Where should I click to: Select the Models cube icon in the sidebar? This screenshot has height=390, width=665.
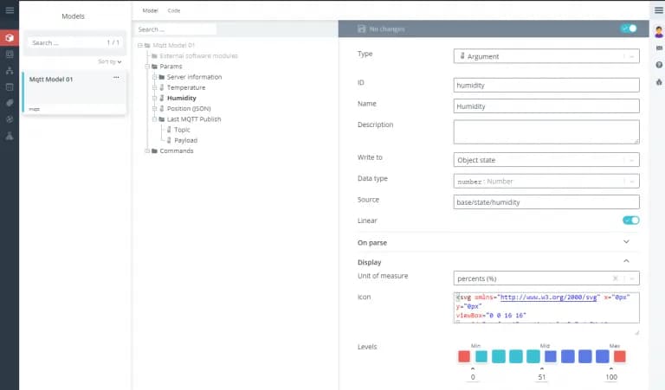tap(10, 38)
